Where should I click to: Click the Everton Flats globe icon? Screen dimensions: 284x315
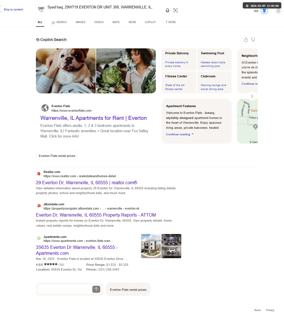point(45,108)
